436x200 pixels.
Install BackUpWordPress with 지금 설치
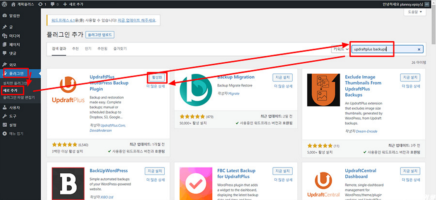(155, 171)
